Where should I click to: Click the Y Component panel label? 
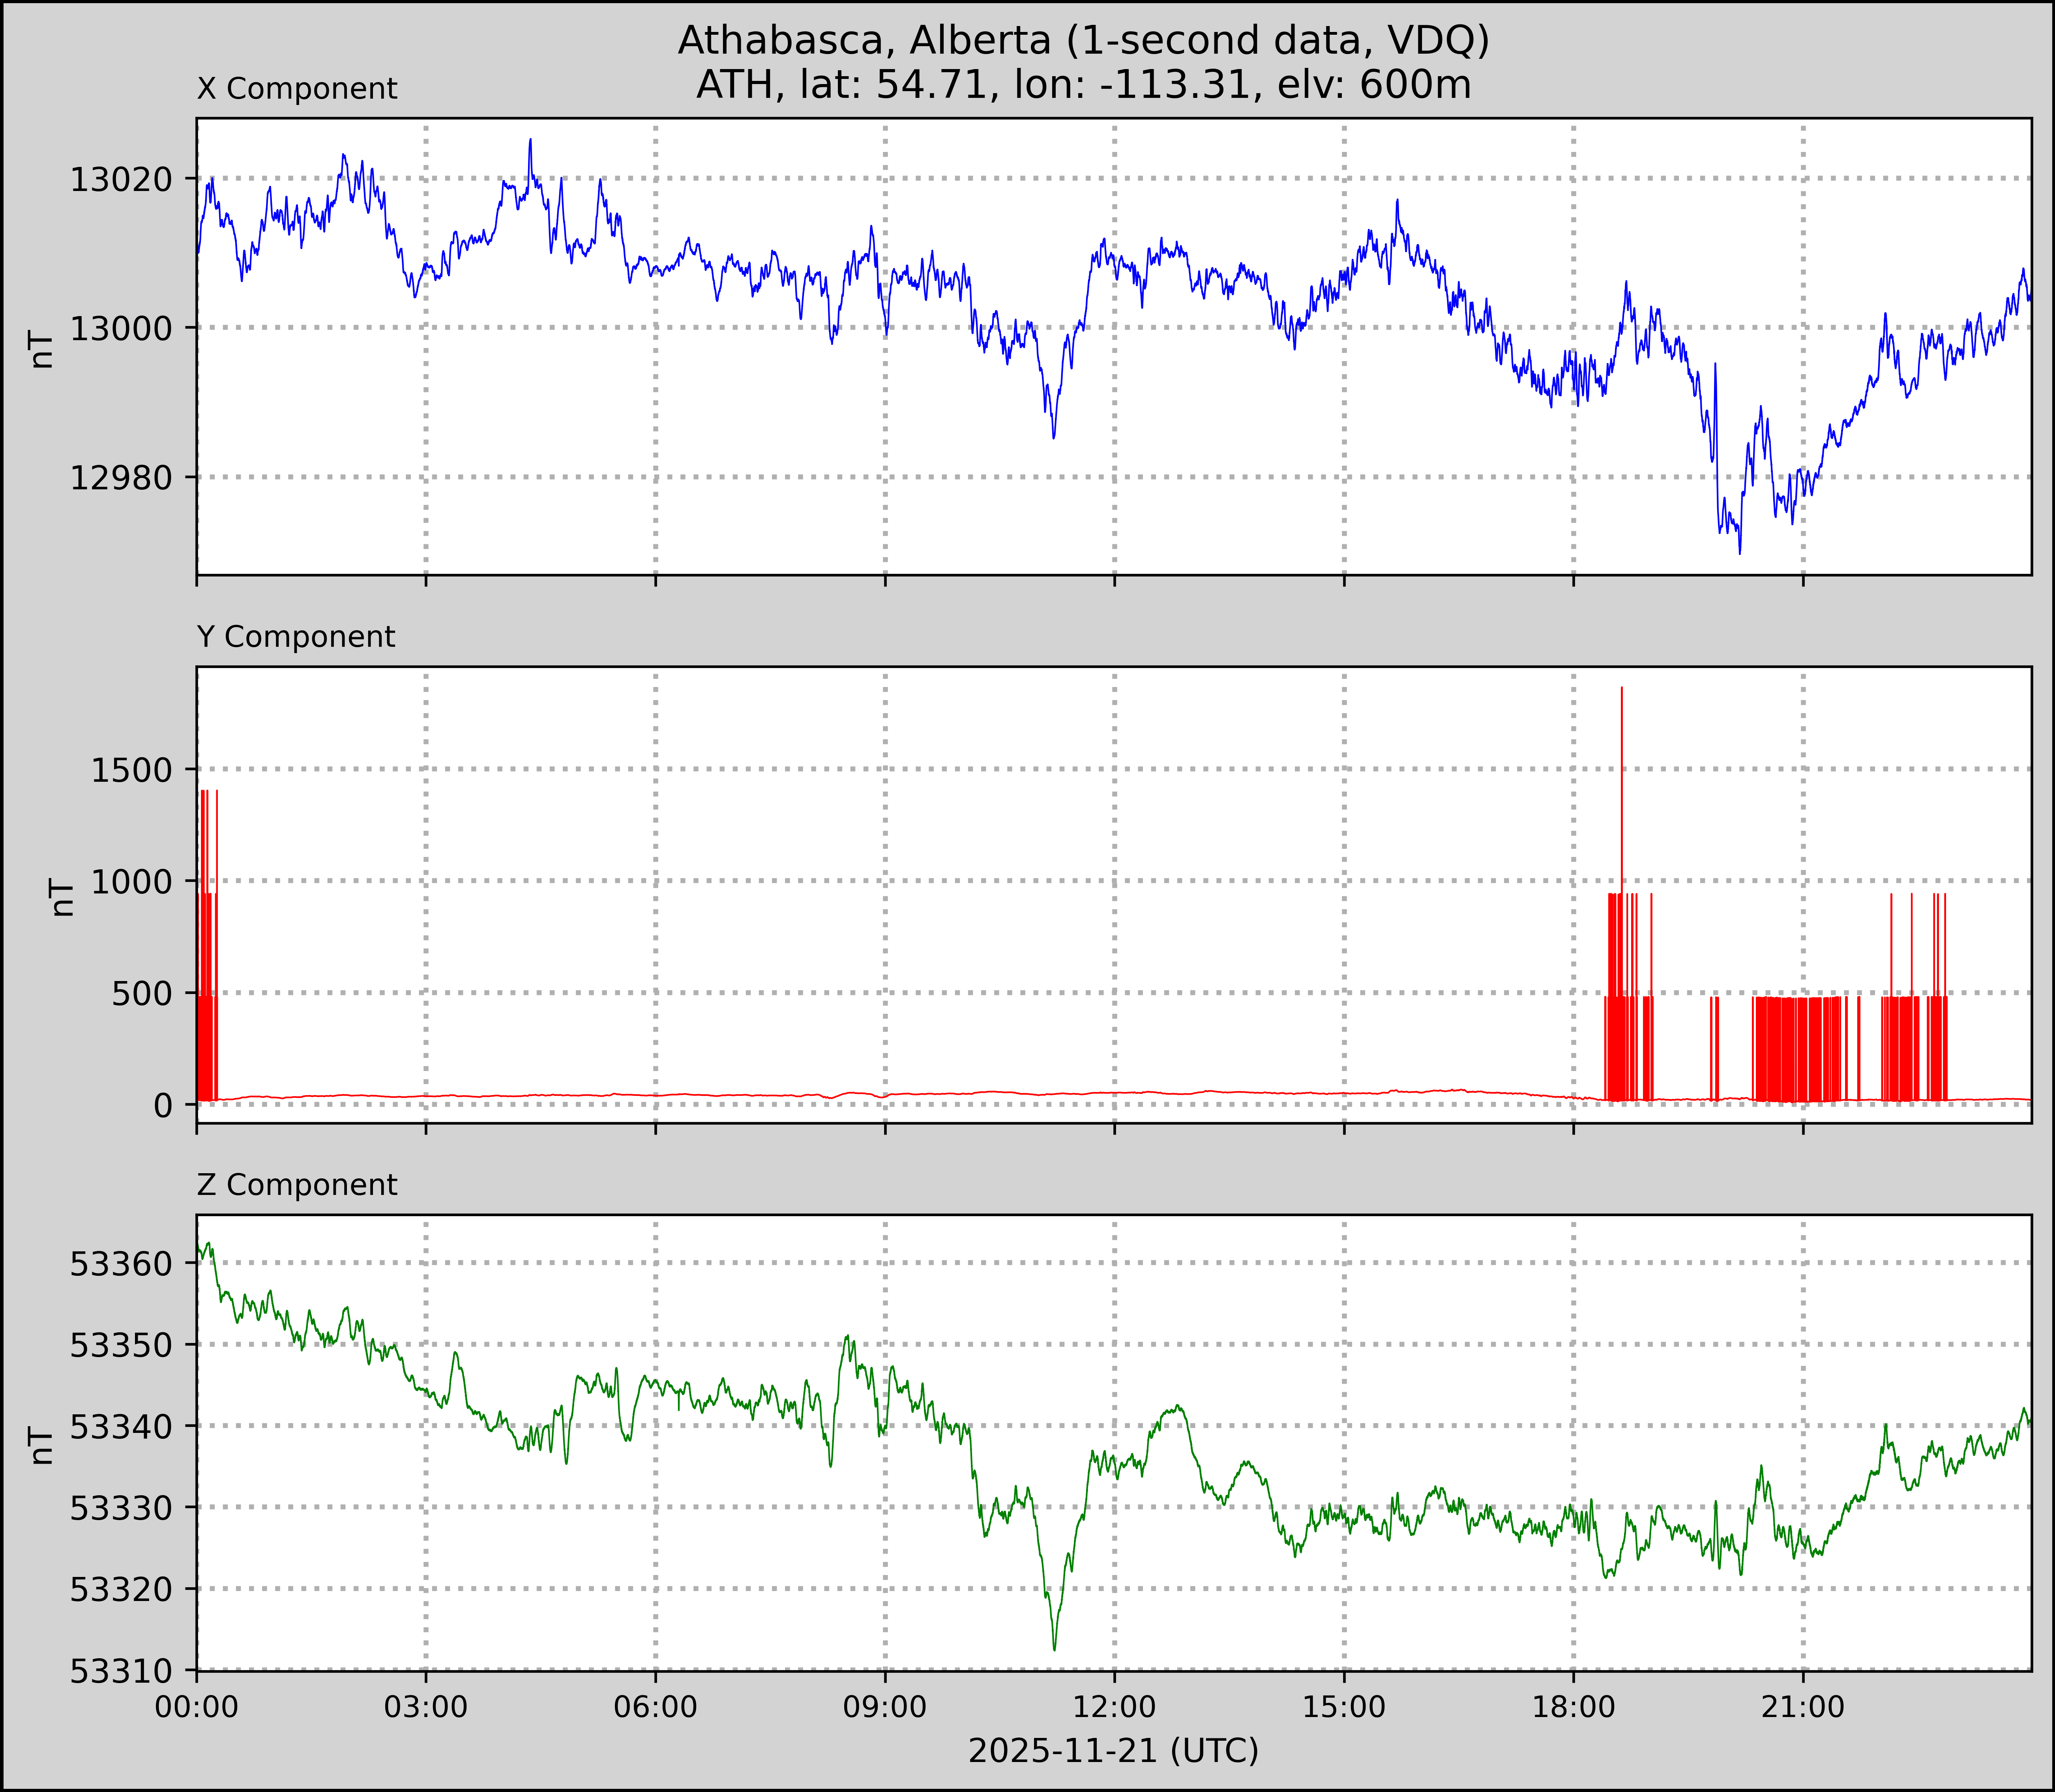pyautogui.click(x=296, y=637)
